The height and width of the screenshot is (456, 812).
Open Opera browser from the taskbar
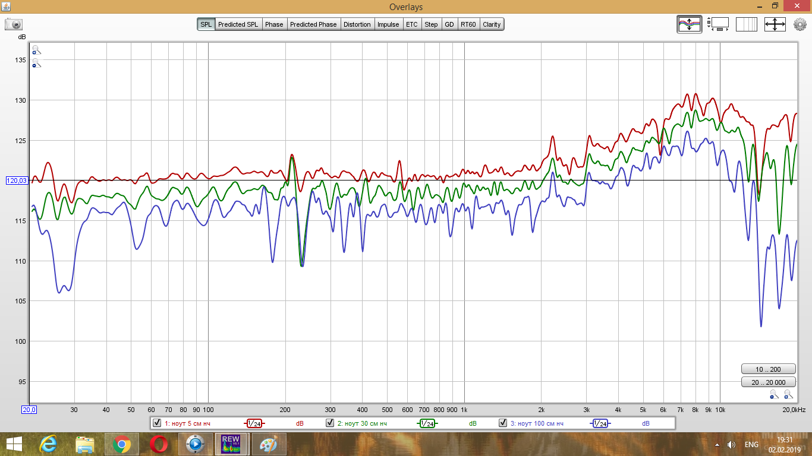point(159,444)
